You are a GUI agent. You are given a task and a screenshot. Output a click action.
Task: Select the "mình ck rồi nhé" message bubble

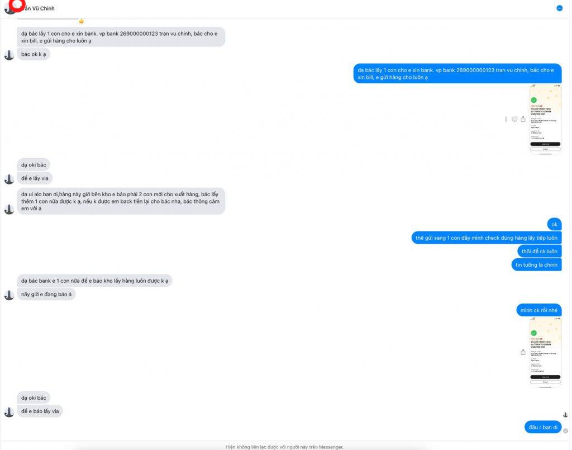coord(539,310)
